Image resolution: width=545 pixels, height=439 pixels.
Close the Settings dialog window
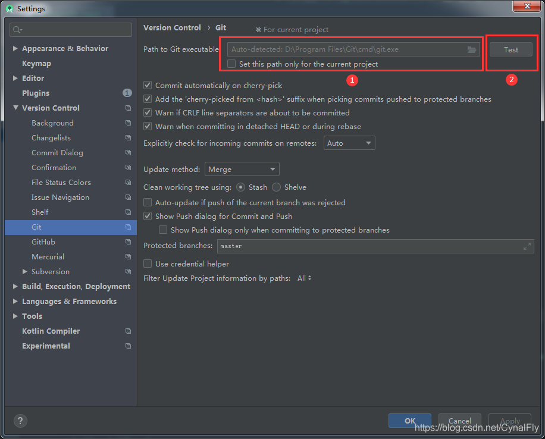[527, 6]
